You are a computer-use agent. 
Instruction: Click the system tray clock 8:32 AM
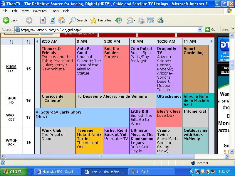point(224,172)
